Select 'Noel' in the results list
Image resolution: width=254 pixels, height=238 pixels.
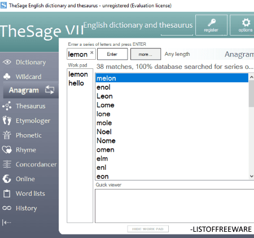(172, 131)
